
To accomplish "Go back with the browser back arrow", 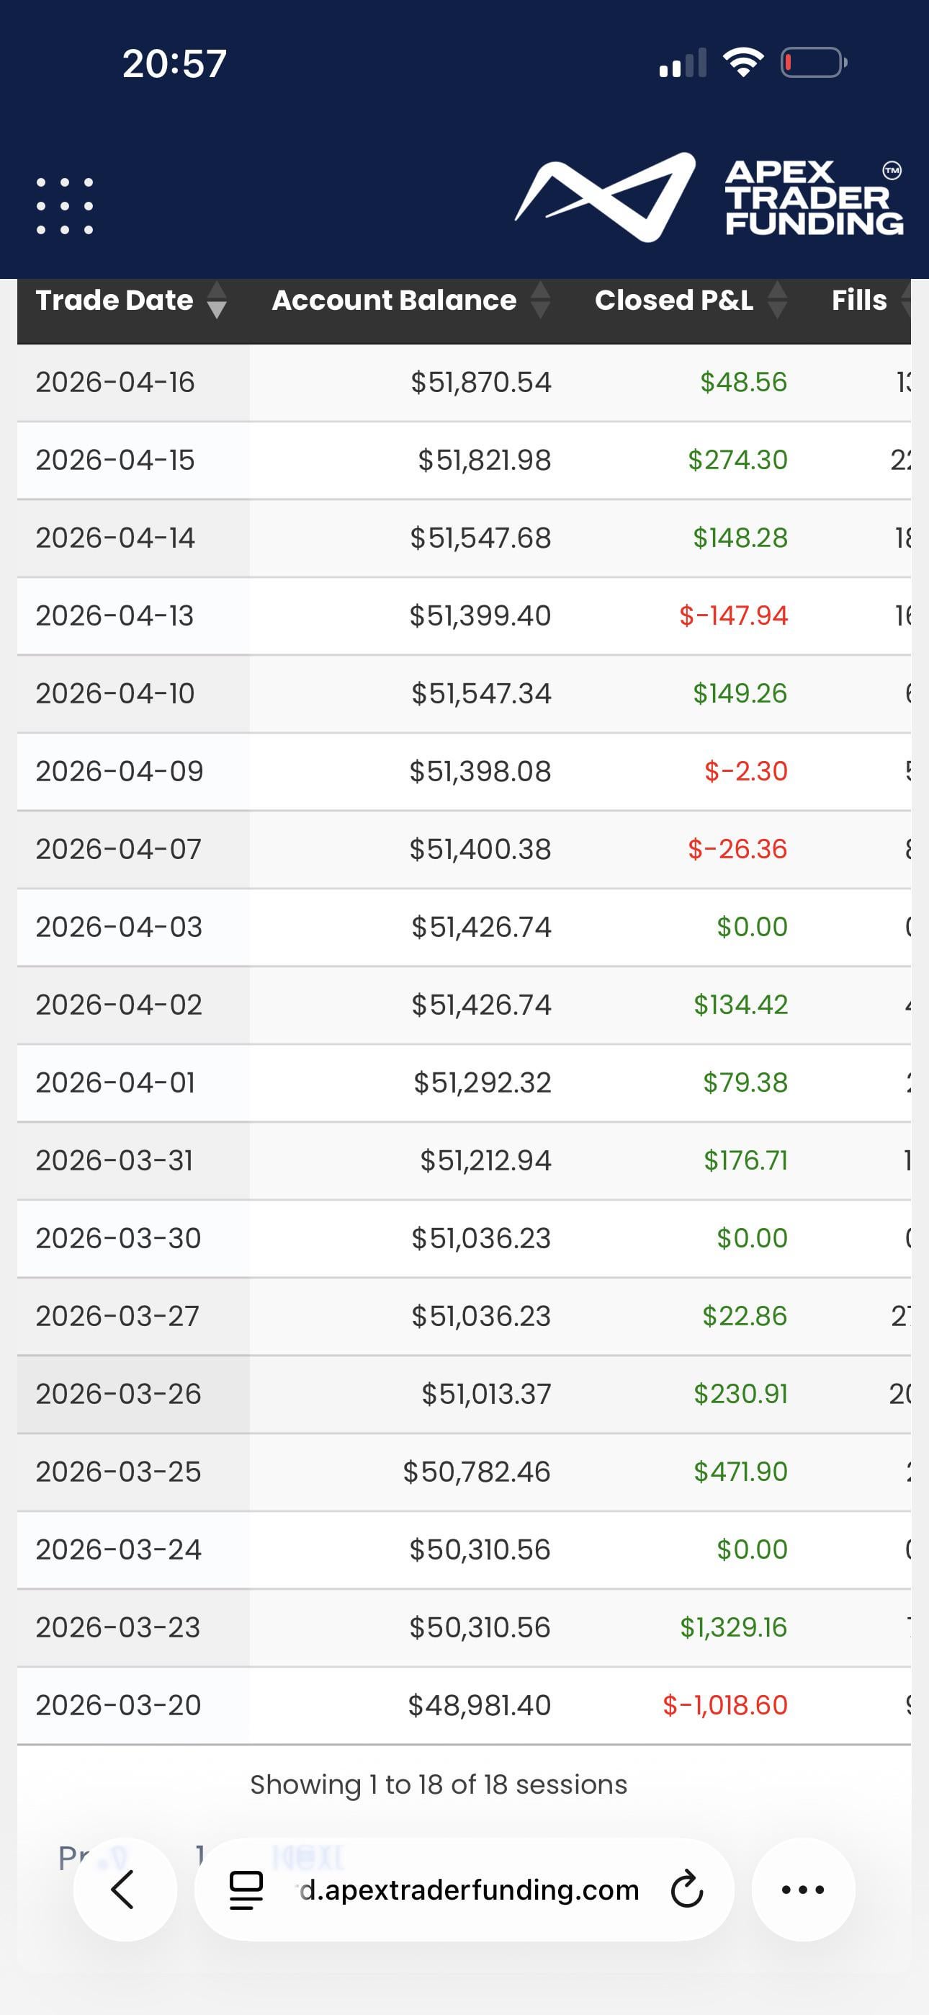I will (x=125, y=1889).
